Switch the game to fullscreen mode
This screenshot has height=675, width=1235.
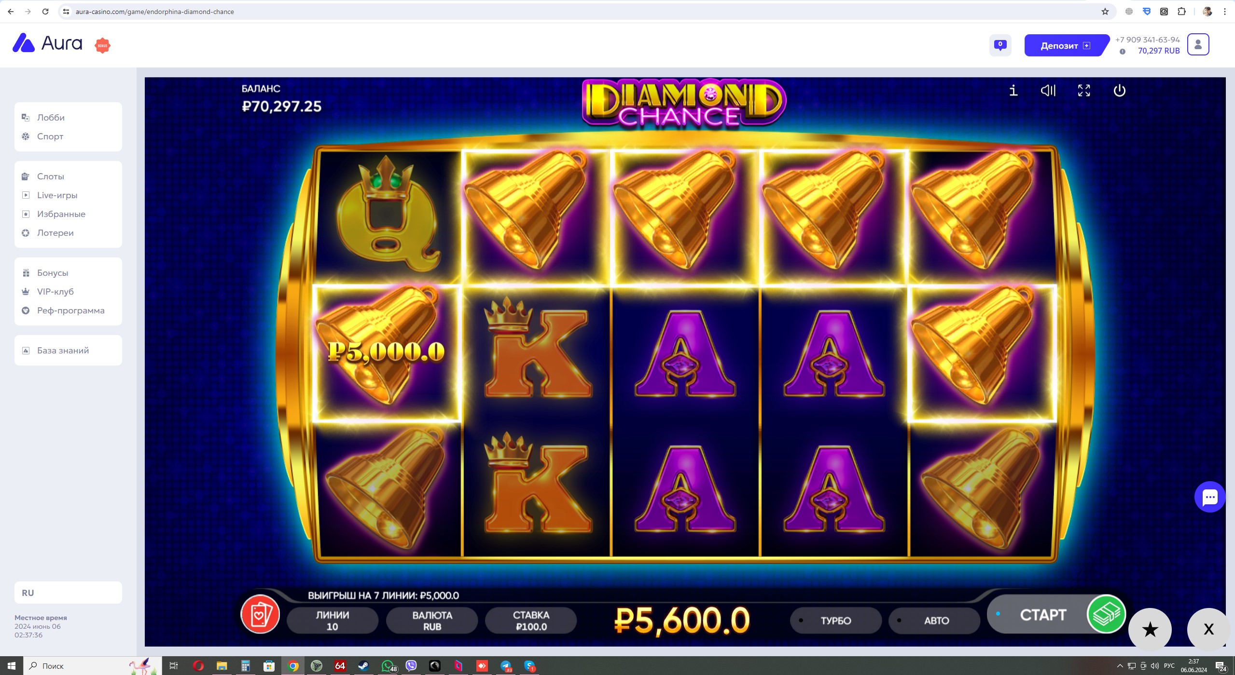(x=1084, y=90)
